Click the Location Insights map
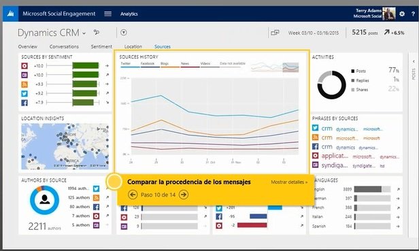 65,146
